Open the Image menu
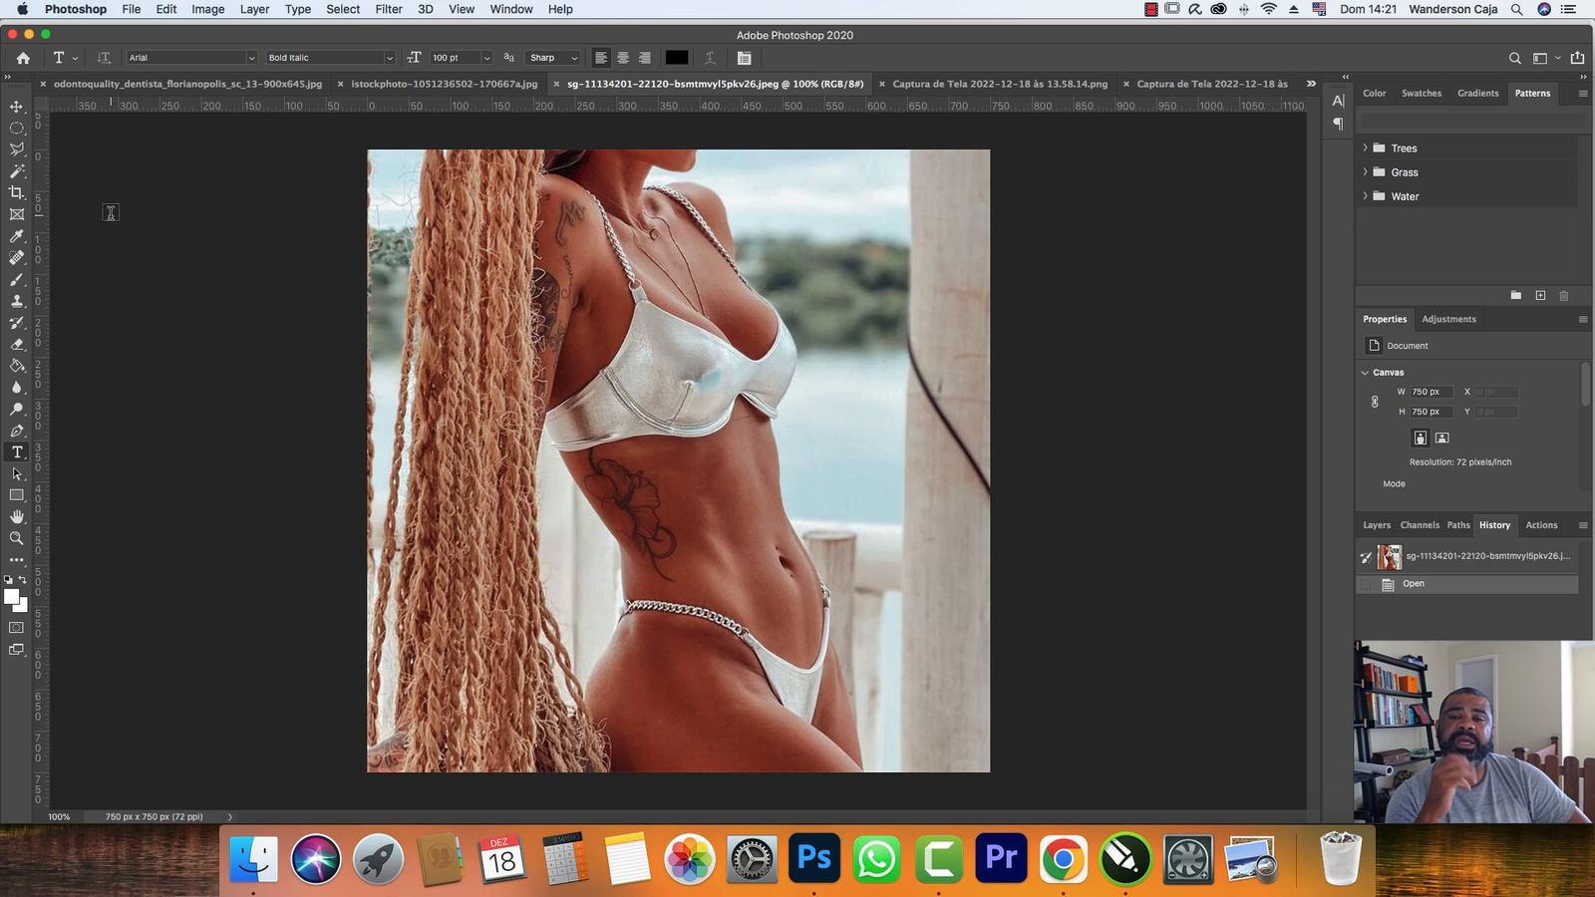This screenshot has width=1595, height=897. click(207, 9)
